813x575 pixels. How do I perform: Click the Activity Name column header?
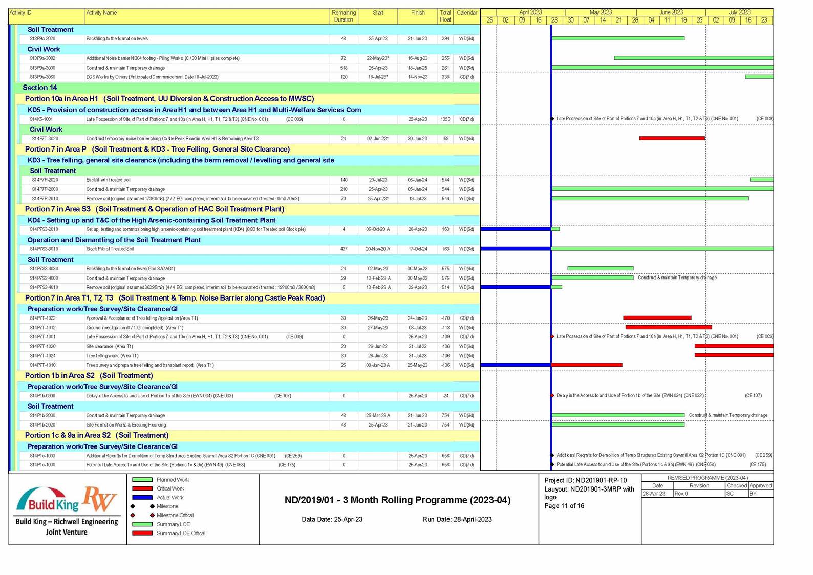[x=206, y=16]
